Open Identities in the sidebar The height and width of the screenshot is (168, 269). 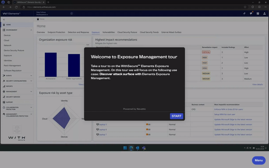(8, 60)
